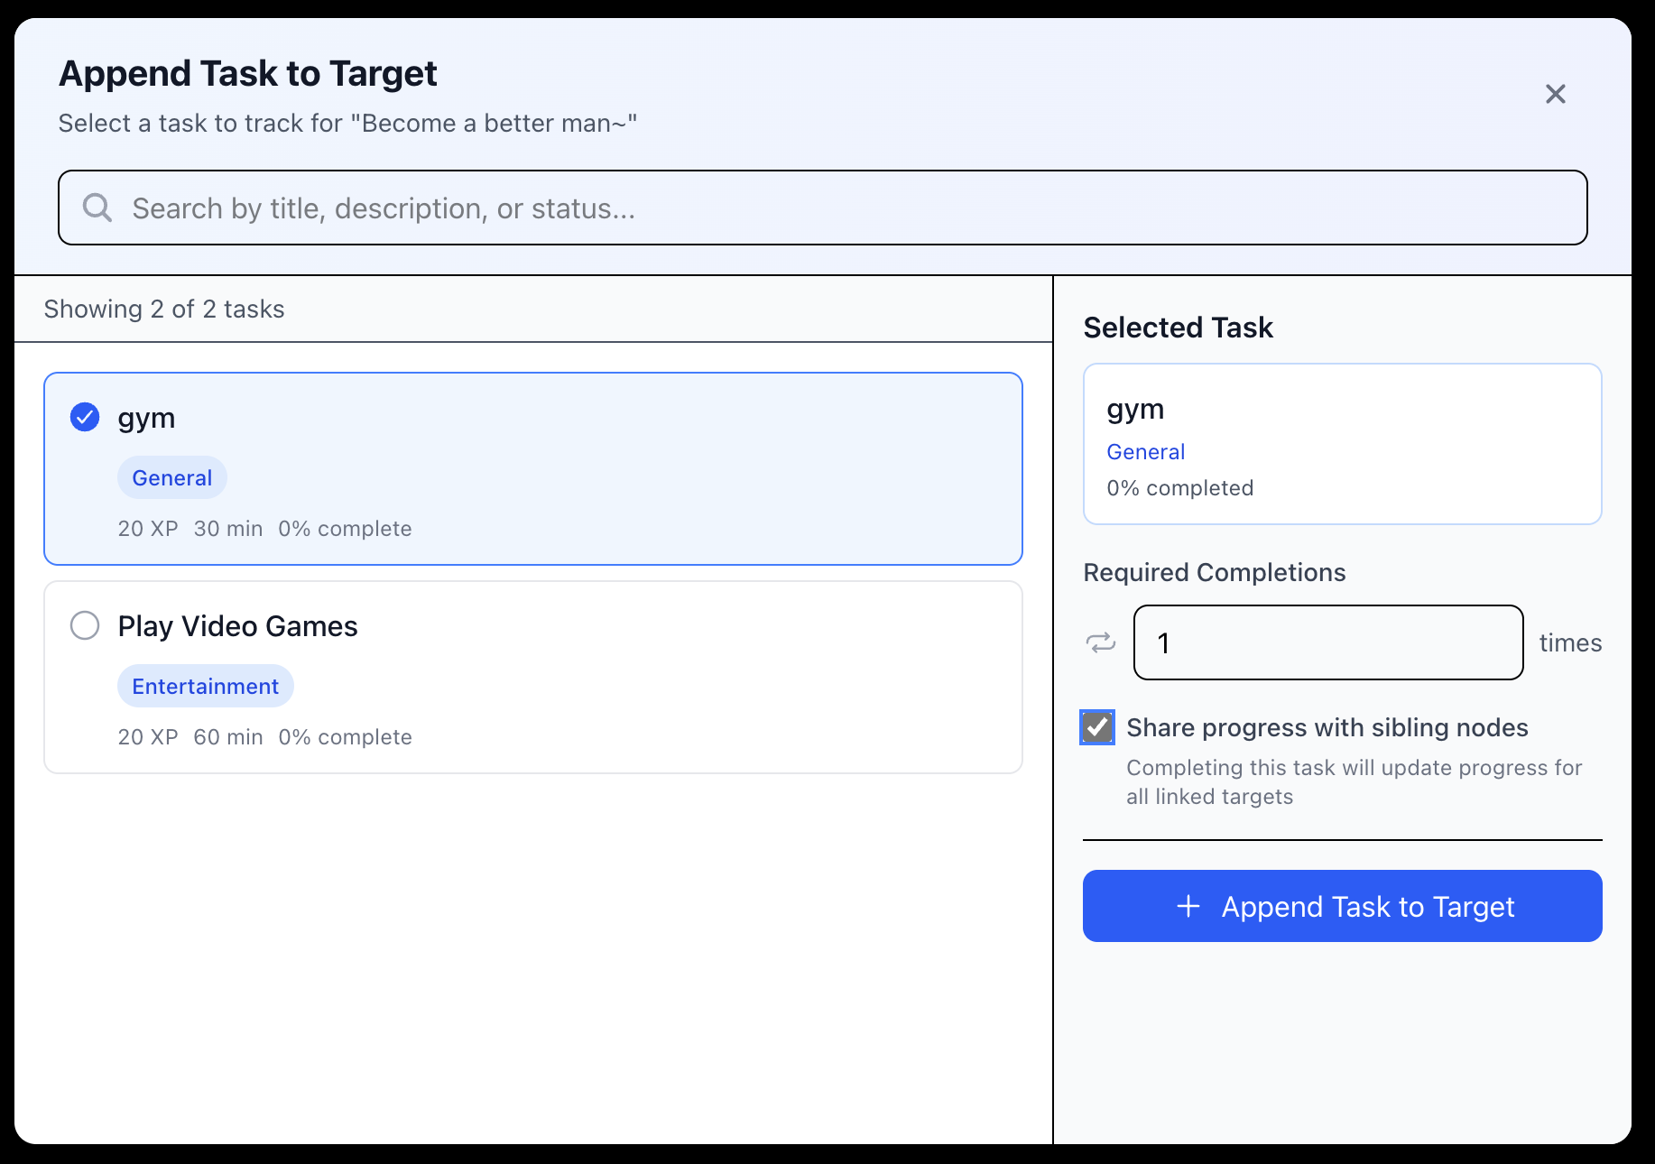Click '0% completed' in Selected Task card
The image size is (1655, 1164).
coord(1180,488)
